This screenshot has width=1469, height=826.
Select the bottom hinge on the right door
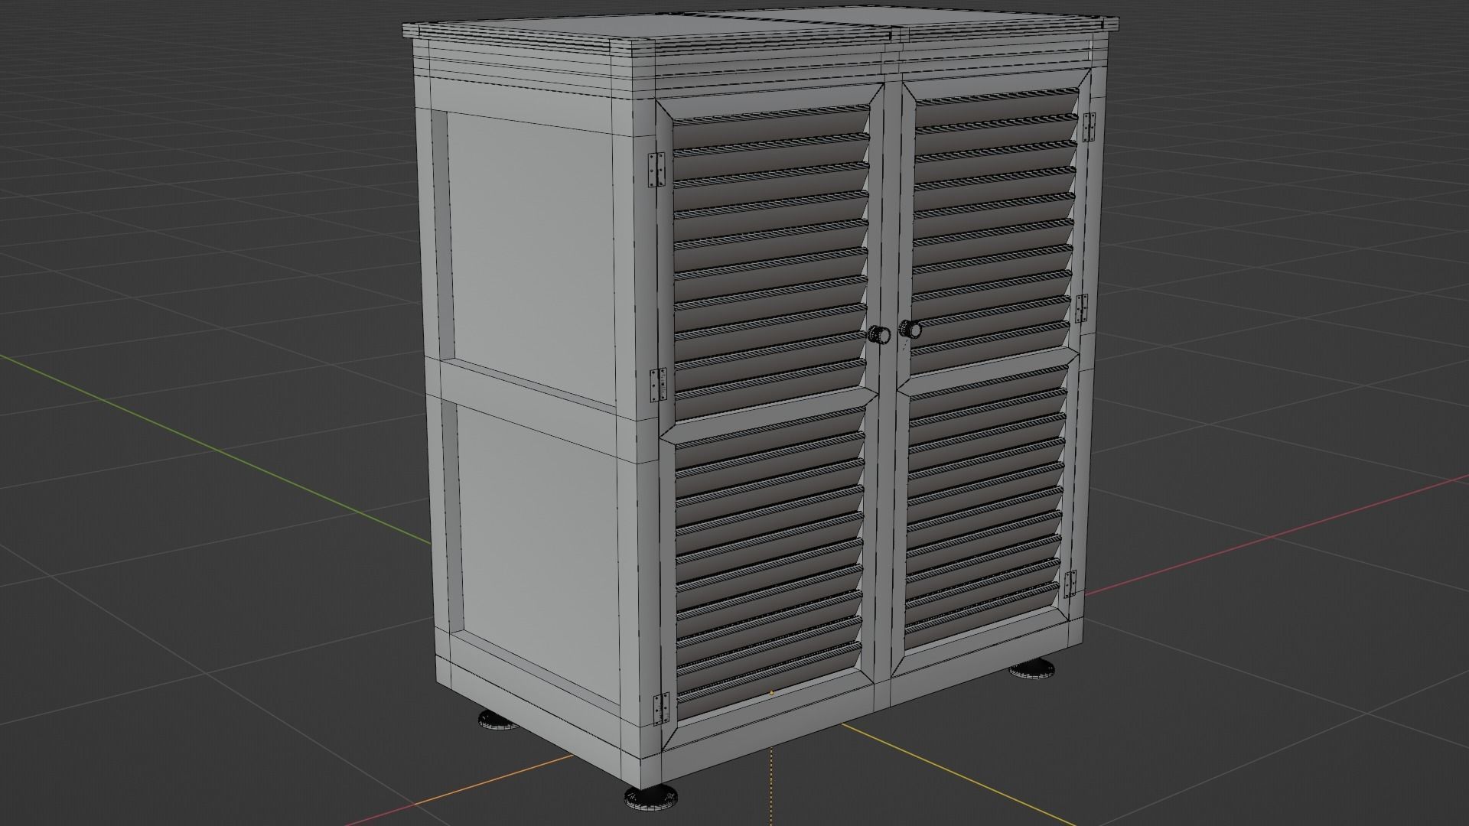1070,583
